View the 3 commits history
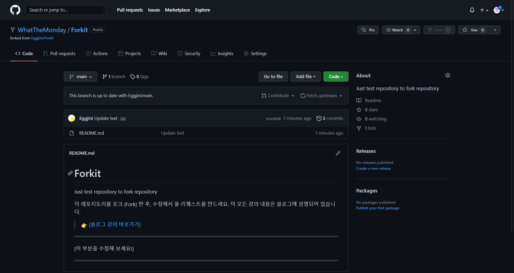 point(330,118)
